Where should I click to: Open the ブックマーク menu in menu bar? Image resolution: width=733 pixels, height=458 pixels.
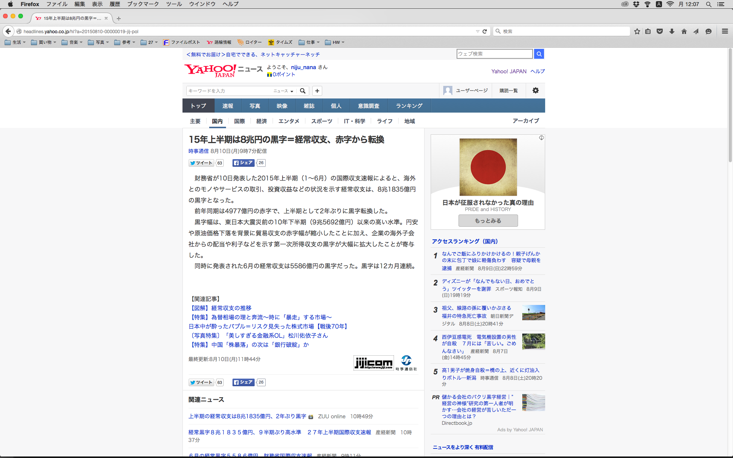pos(143,4)
